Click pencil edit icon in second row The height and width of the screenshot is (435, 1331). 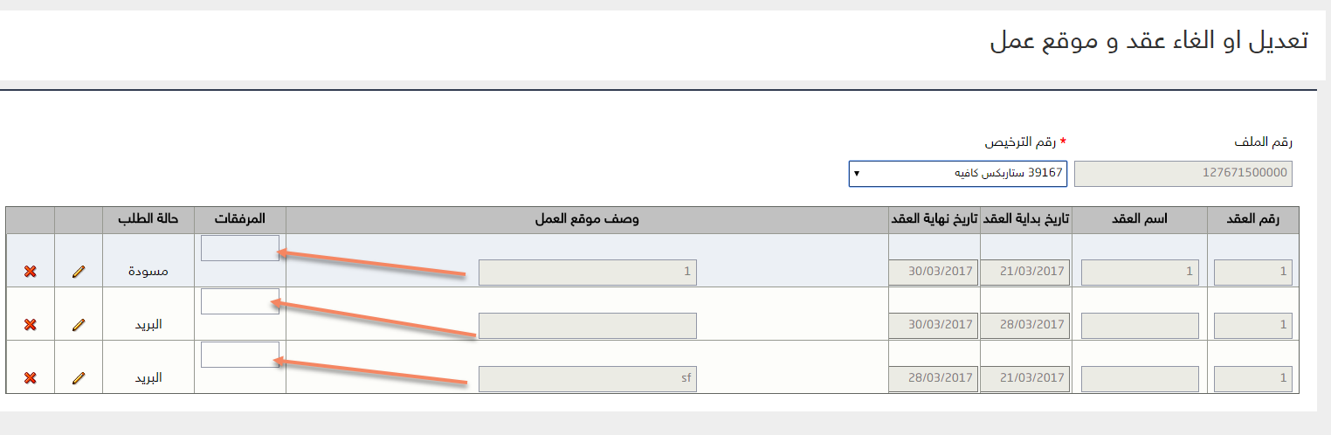(79, 325)
